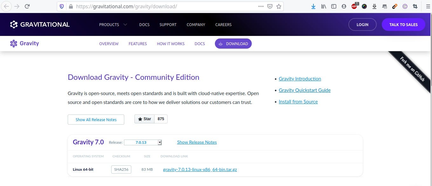This screenshot has width=432, height=186.
Task: Click the dark circular color wheel extension
Action: (364, 6)
